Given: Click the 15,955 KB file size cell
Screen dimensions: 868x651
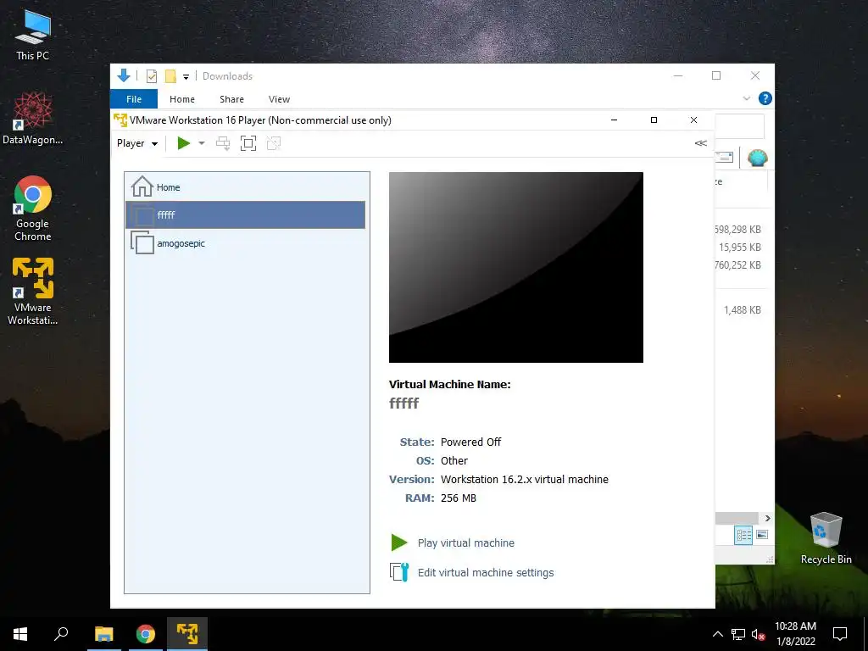Looking at the screenshot, I should pyautogui.click(x=739, y=248).
